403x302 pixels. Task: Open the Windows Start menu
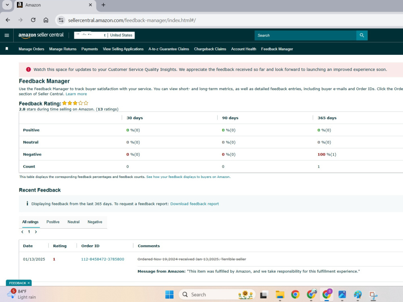(x=169, y=295)
